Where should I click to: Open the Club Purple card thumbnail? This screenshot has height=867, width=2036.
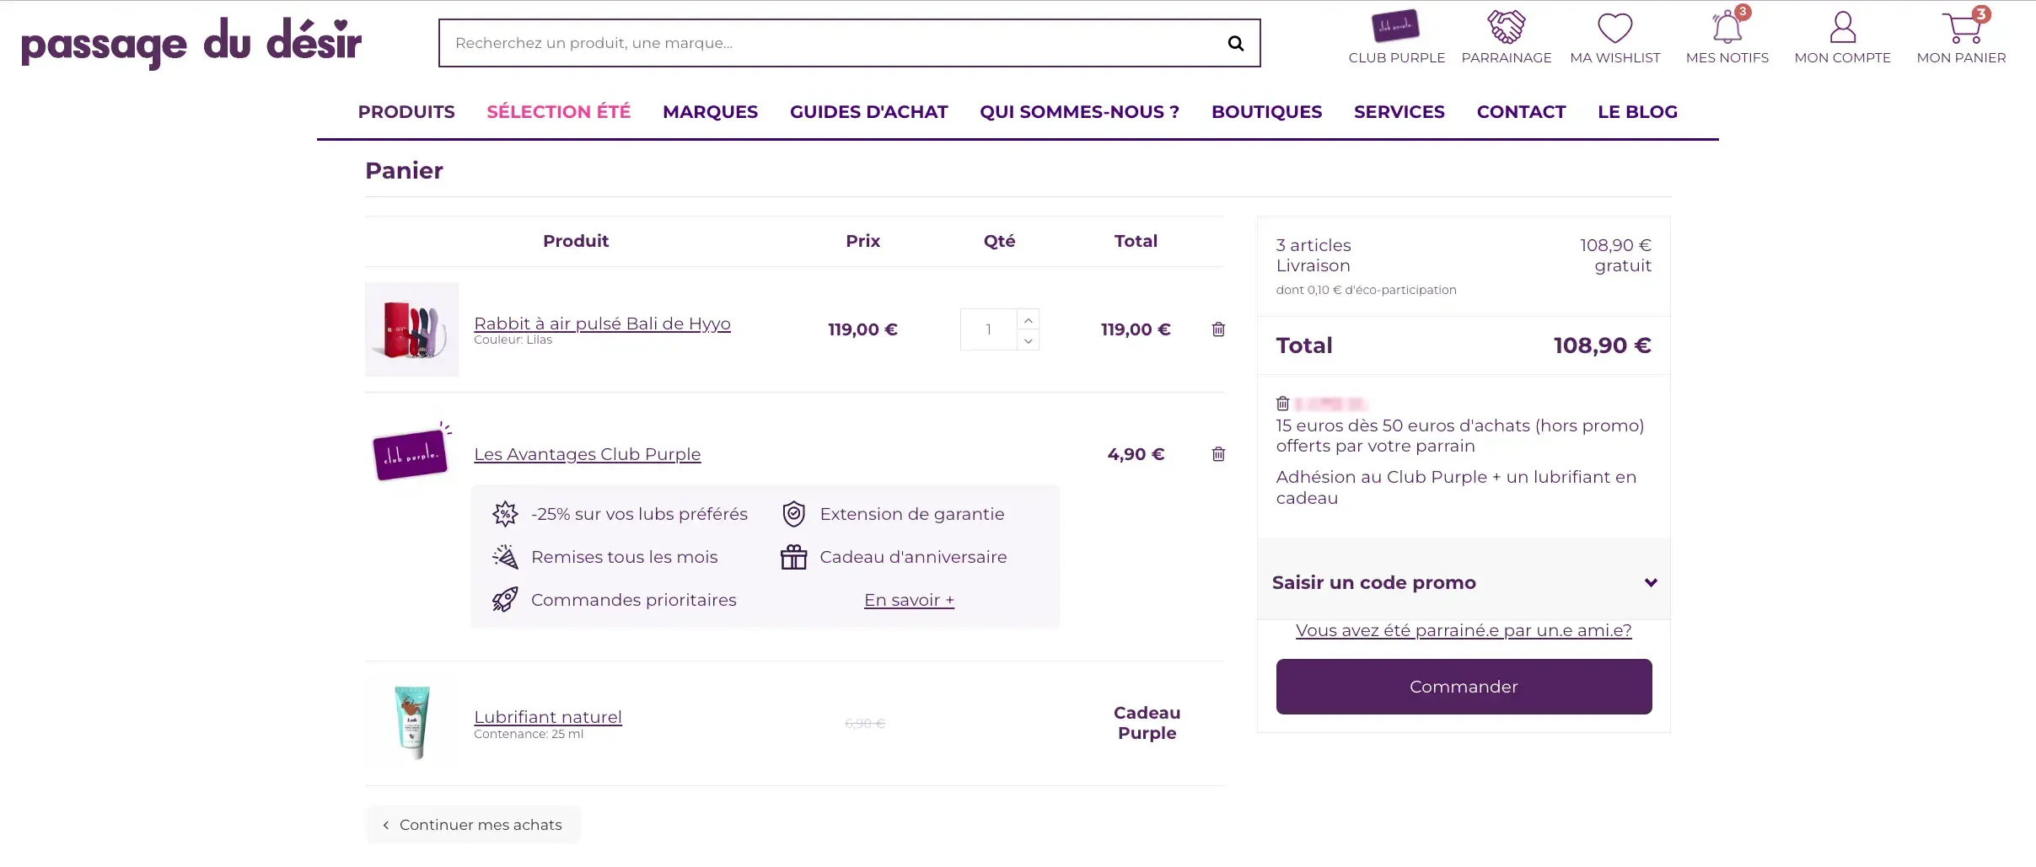pyautogui.click(x=412, y=452)
